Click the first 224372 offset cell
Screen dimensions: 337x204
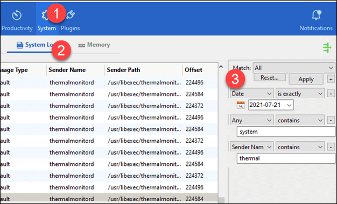(x=194, y=106)
